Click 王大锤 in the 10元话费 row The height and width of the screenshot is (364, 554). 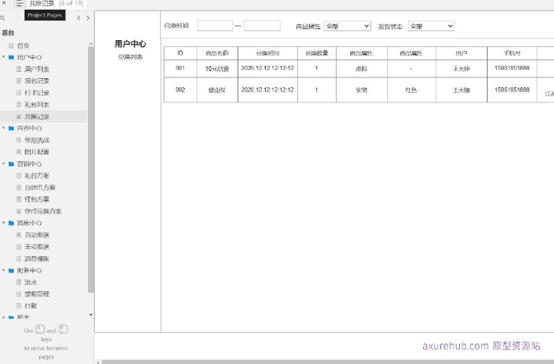[461, 69]
